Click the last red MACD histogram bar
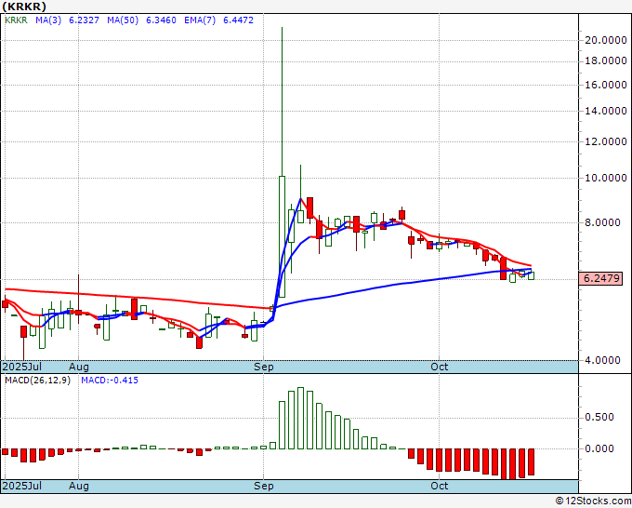Image resolution: width=632 pixels, height=508 pixels. [532, 461]
